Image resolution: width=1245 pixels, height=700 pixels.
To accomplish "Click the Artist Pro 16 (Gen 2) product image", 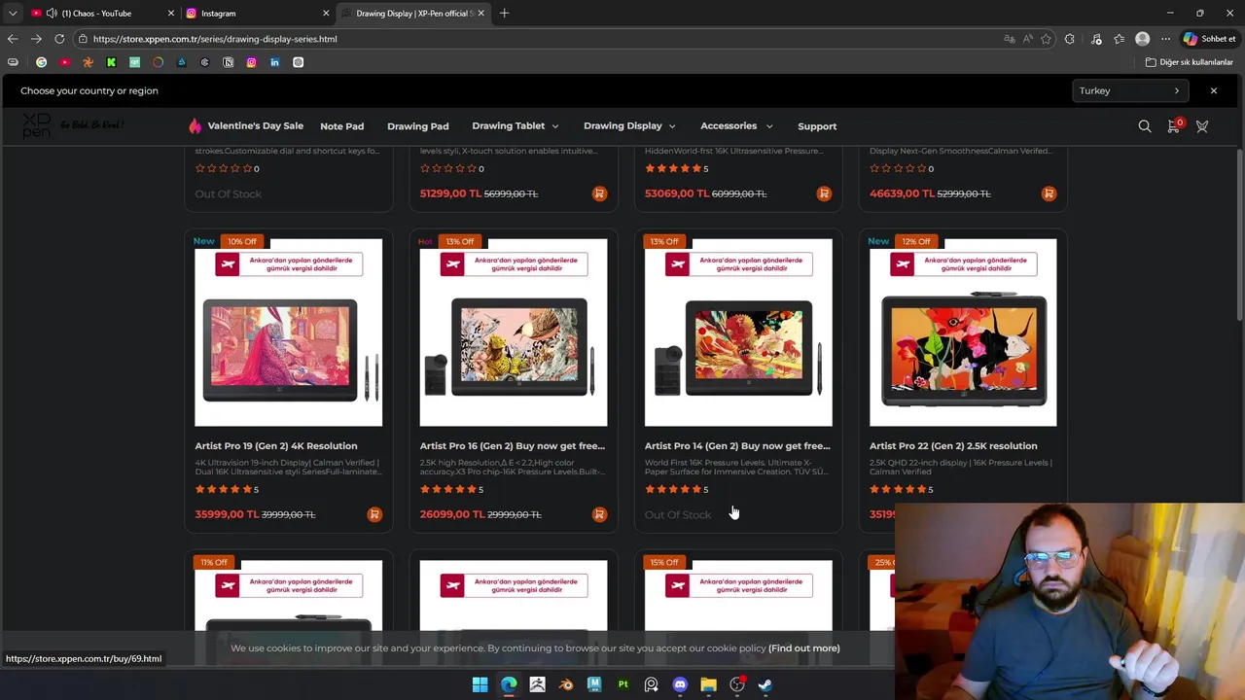I will point(514,332).
